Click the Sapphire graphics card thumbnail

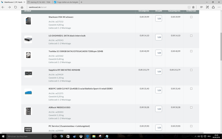pos(28,74)
